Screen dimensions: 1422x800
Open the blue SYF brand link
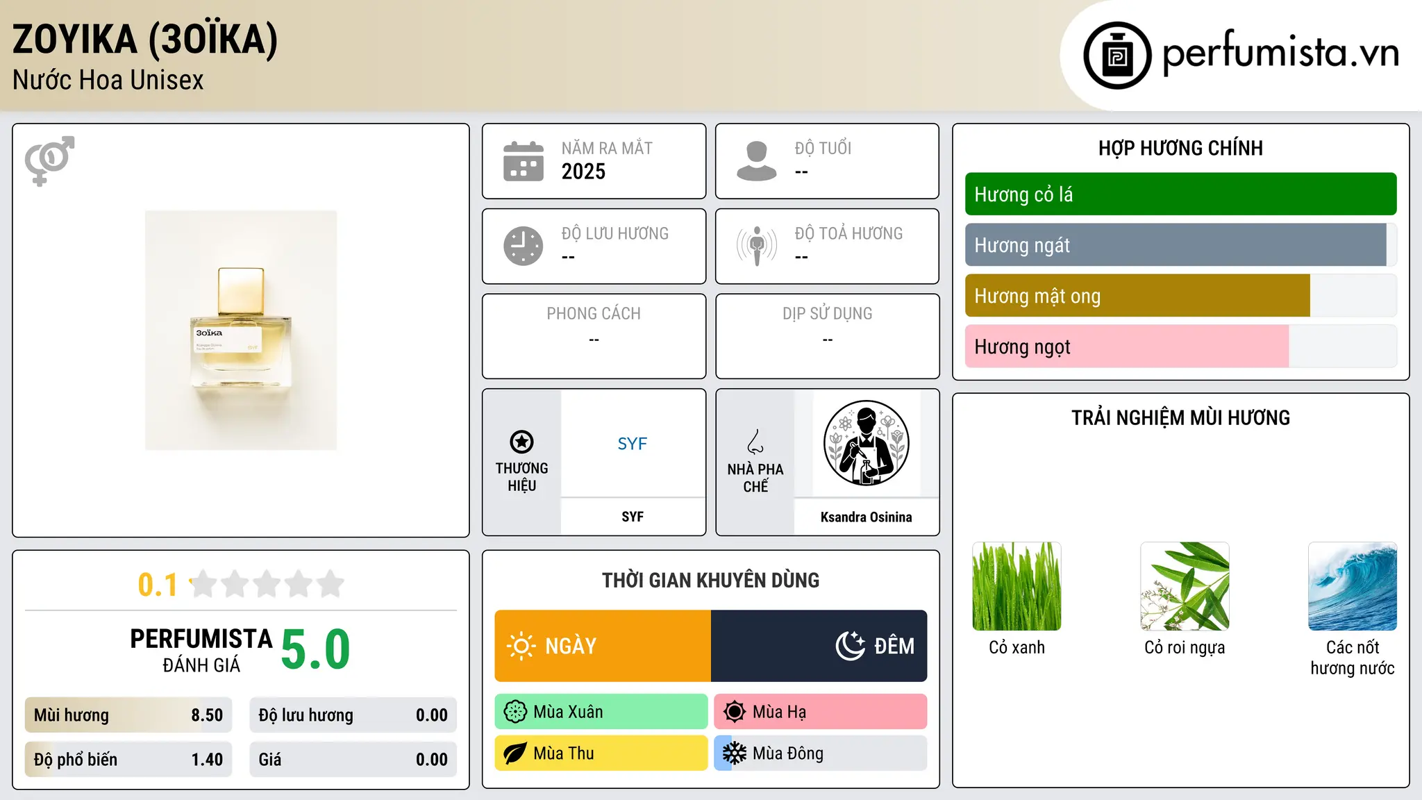633,444
